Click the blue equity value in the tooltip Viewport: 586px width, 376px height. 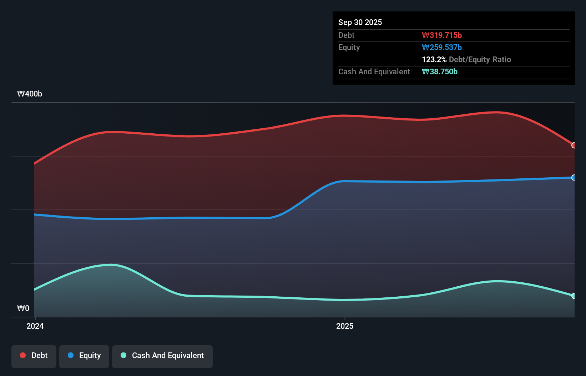point(442,47)
